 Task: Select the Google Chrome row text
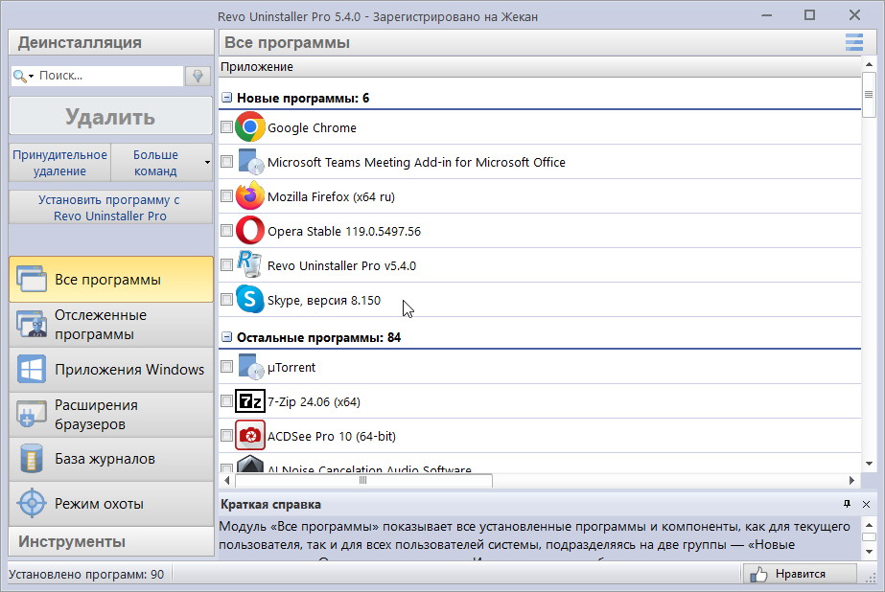pos(312,128)
